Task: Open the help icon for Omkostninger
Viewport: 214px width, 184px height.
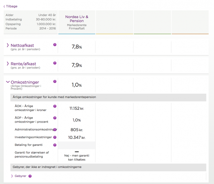Action: tap(55, 81)
